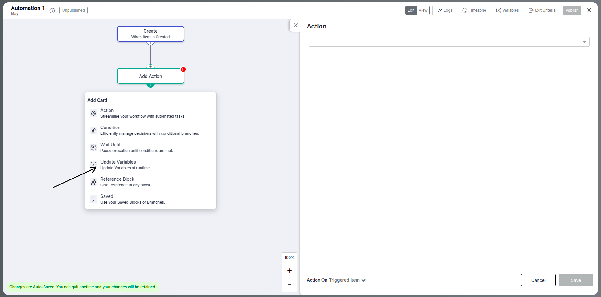Switch to Edit mode

coord(411,10)
